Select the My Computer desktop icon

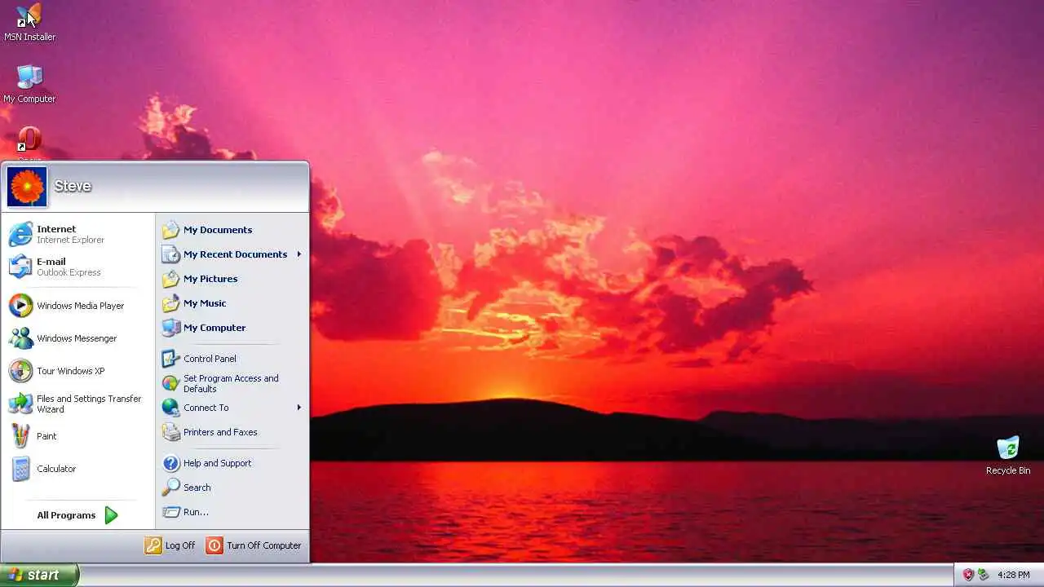coord(29,84)
